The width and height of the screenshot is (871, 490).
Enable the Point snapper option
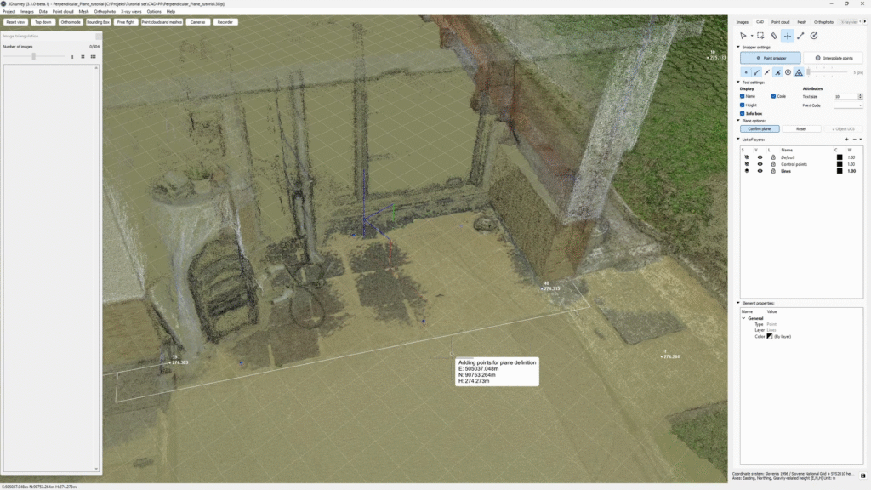pos(771,58)
